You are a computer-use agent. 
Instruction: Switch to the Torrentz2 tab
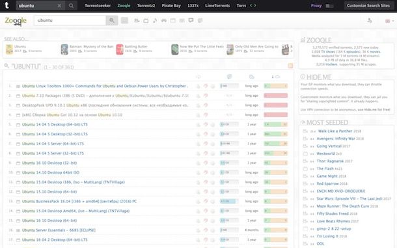tap(146, 6)
